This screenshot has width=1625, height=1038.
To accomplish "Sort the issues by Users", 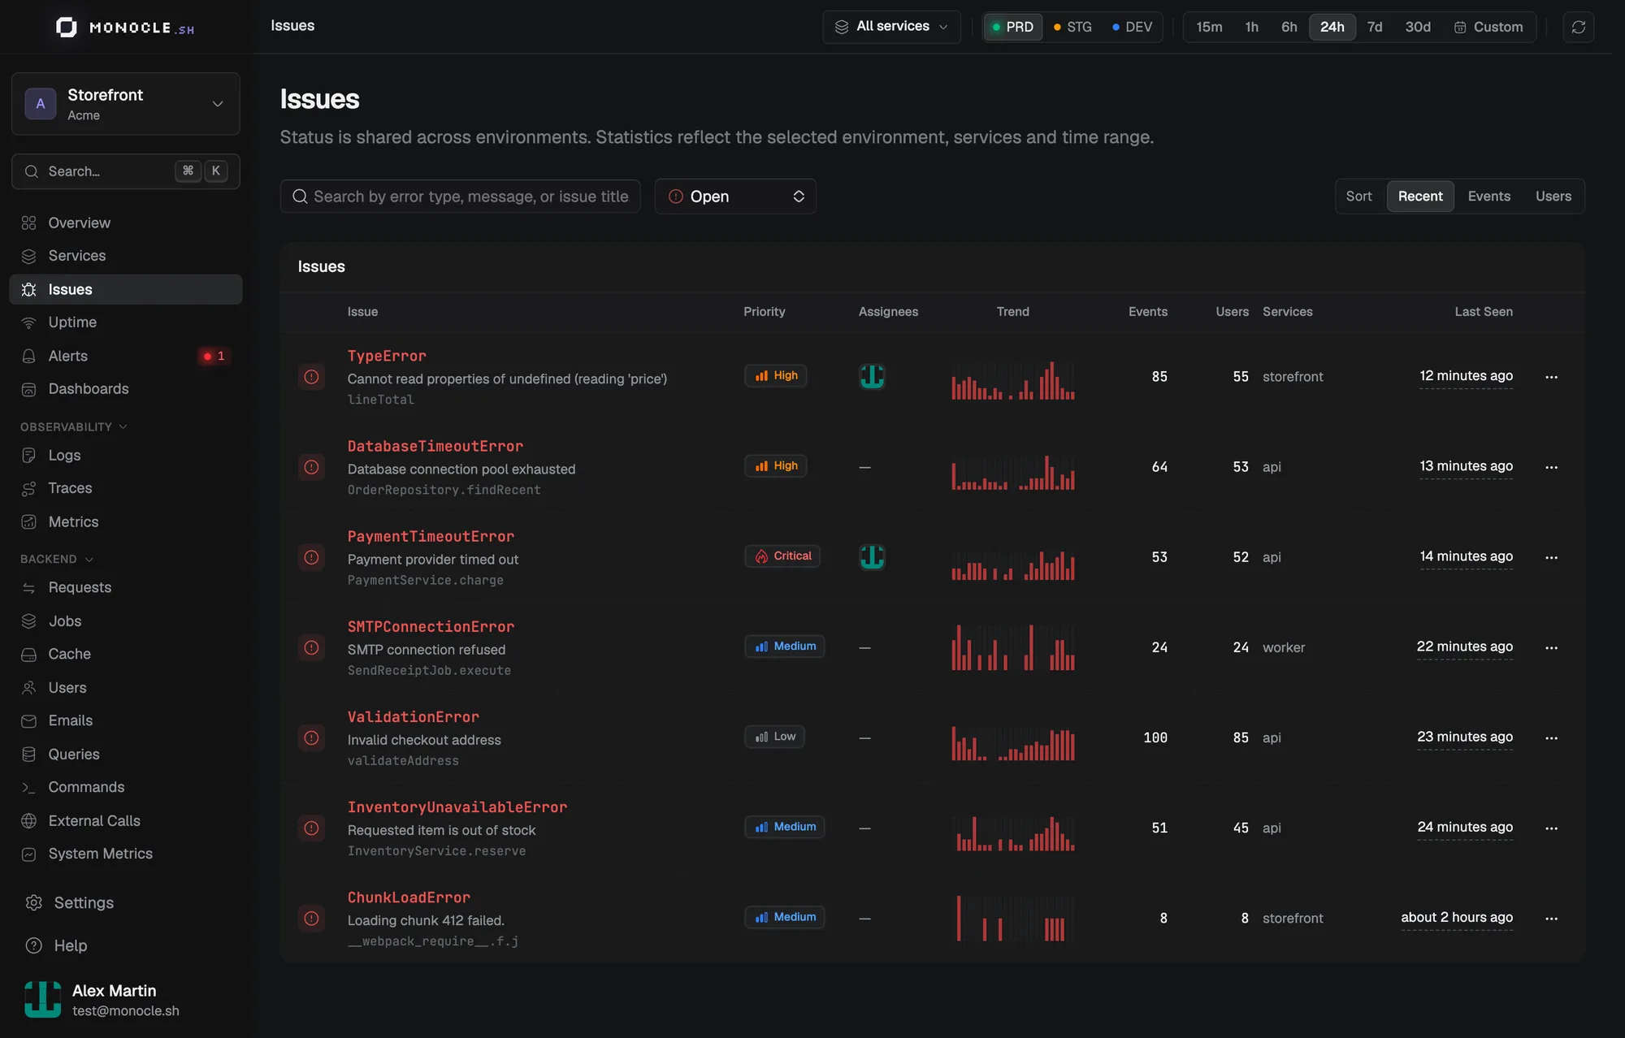I will pyautogui.click(x=1553, y=197).
